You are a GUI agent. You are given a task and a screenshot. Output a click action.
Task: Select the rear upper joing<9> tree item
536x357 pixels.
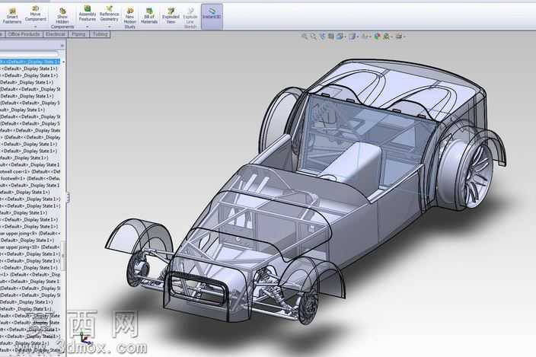click(30, 234)
